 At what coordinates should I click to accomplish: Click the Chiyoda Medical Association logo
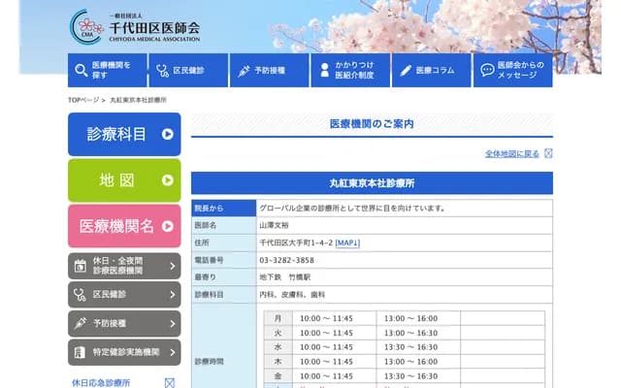tap(136, 26)
